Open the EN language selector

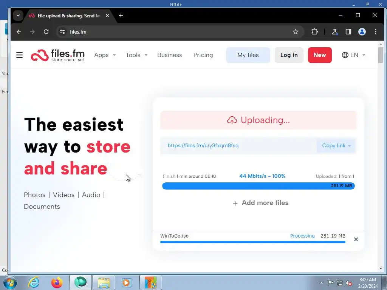tap(353, 55)
